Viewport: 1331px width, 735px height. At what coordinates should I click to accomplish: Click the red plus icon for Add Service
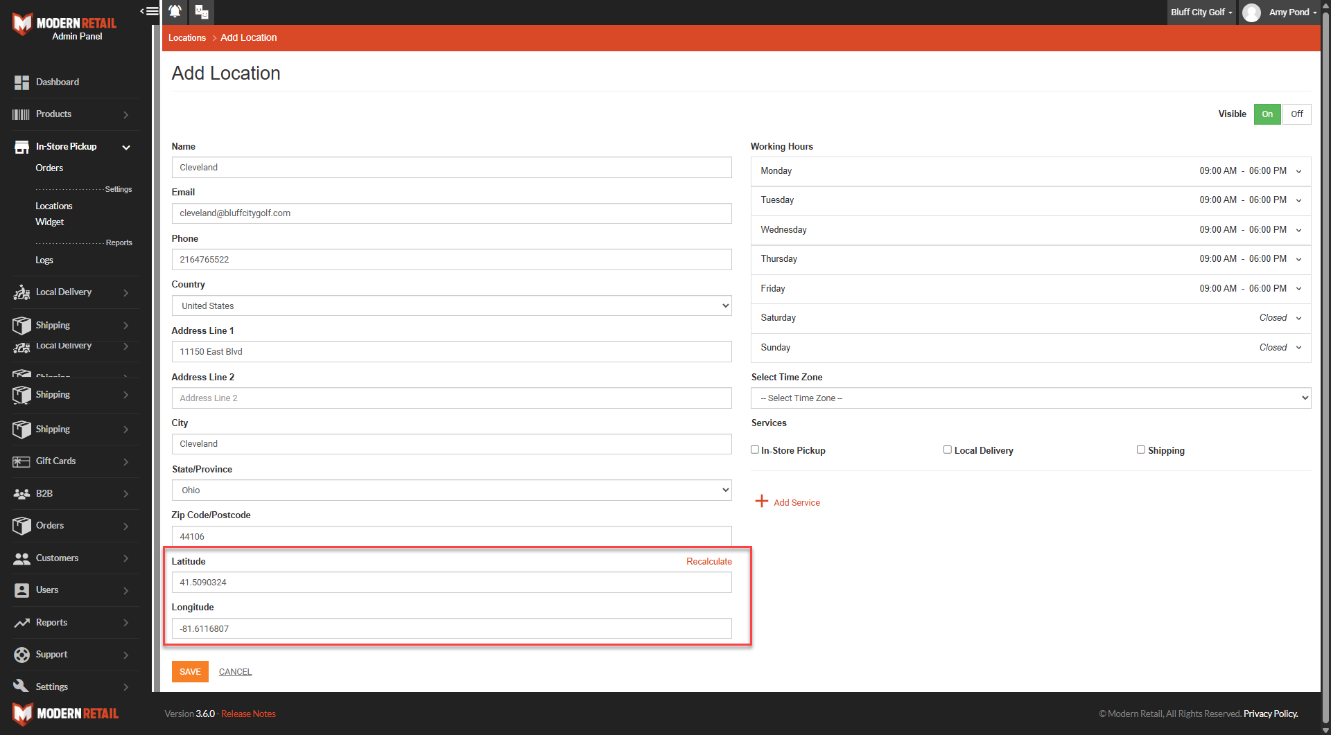point(761,501)
